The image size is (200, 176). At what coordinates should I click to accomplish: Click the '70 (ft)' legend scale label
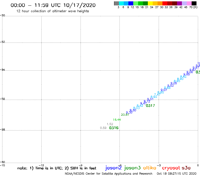[x=193, y=7]
